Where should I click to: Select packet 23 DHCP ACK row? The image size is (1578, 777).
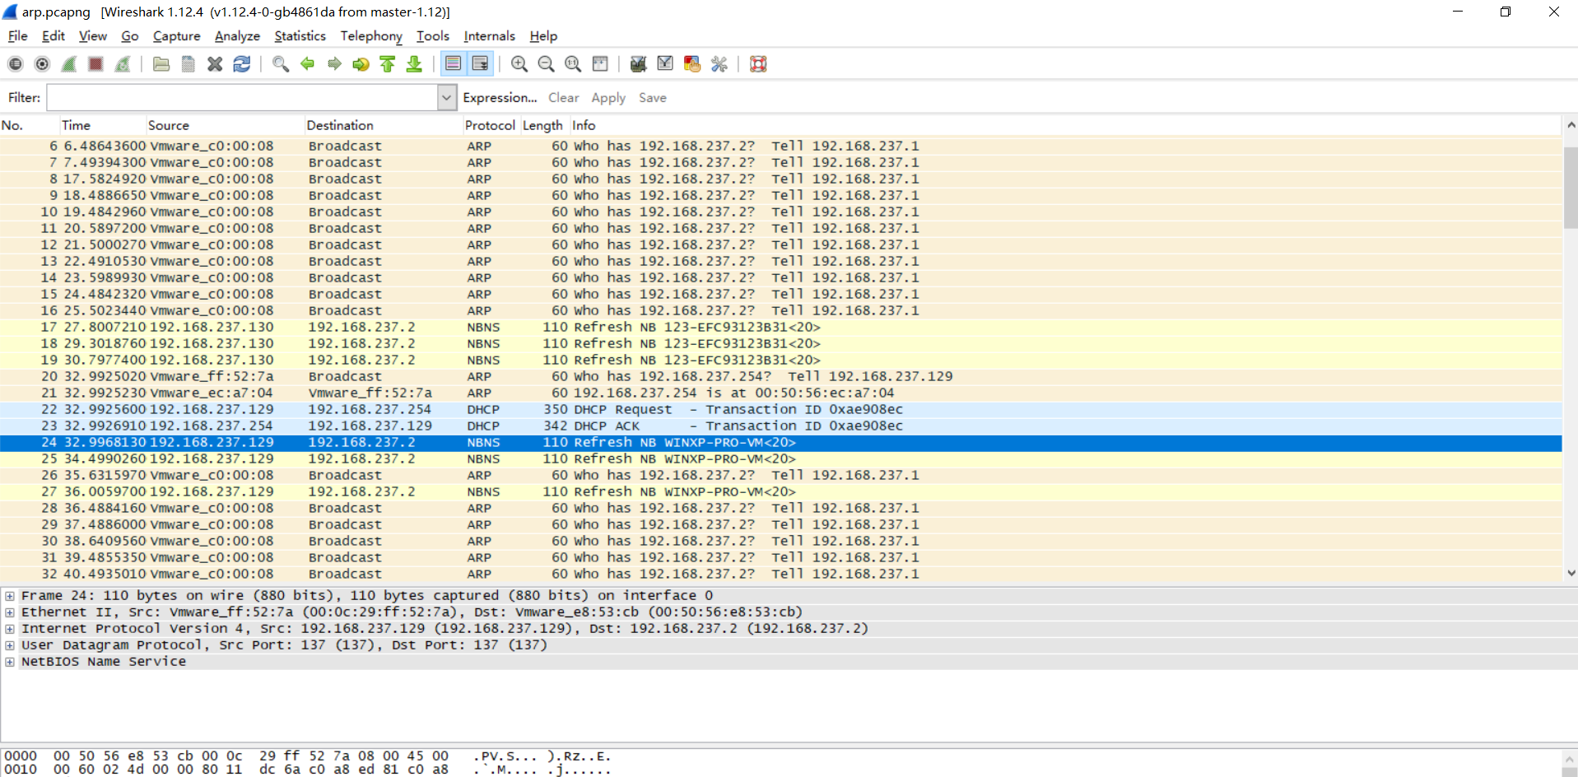[x=780, y=426]
